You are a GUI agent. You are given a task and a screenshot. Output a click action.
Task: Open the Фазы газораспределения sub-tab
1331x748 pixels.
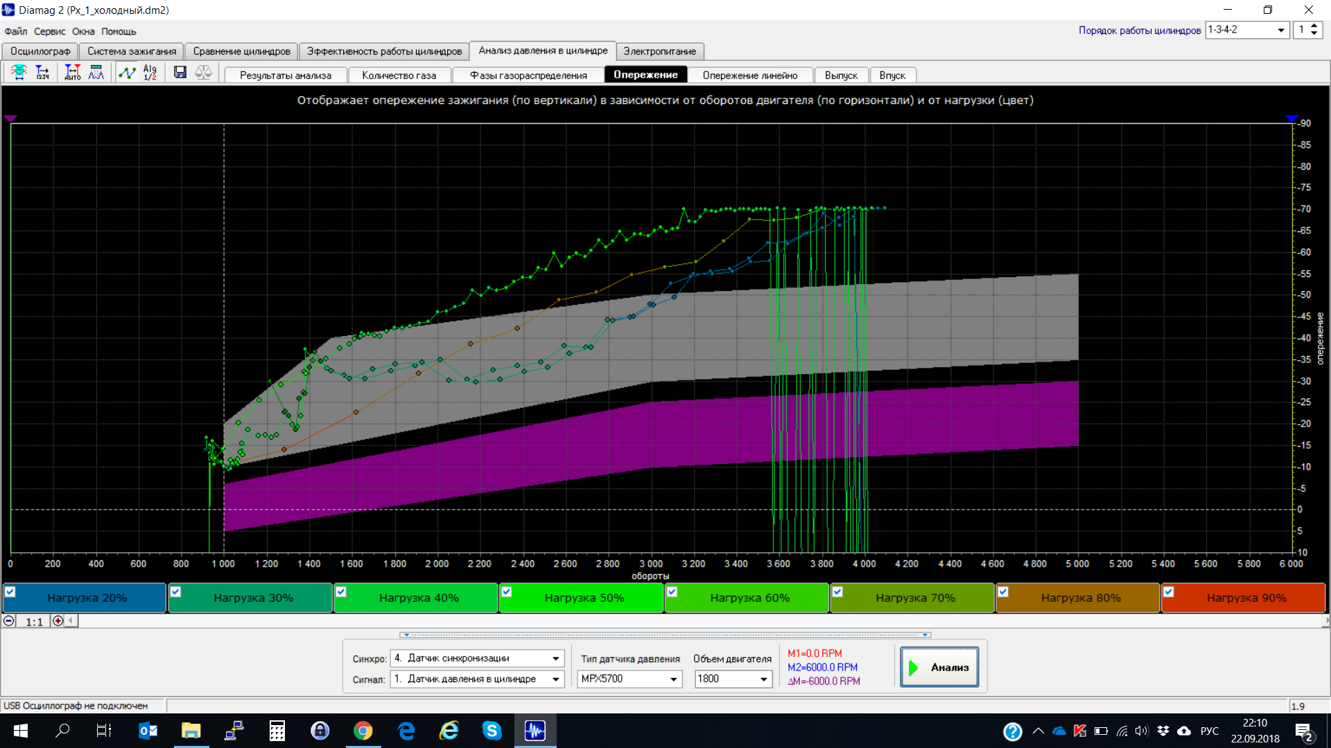(x=528, y=75)
